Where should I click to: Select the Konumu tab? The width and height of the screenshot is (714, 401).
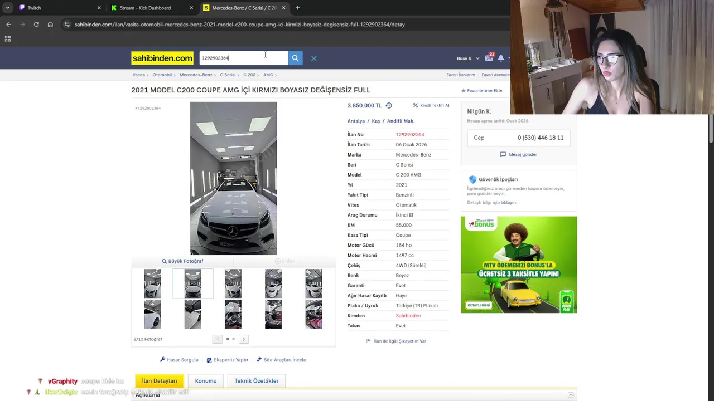pyautogui.click(x=206, y=381)
